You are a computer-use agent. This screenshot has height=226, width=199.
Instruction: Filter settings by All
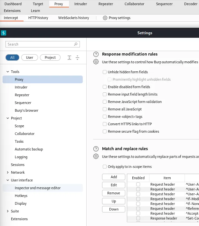pos(12,57)
